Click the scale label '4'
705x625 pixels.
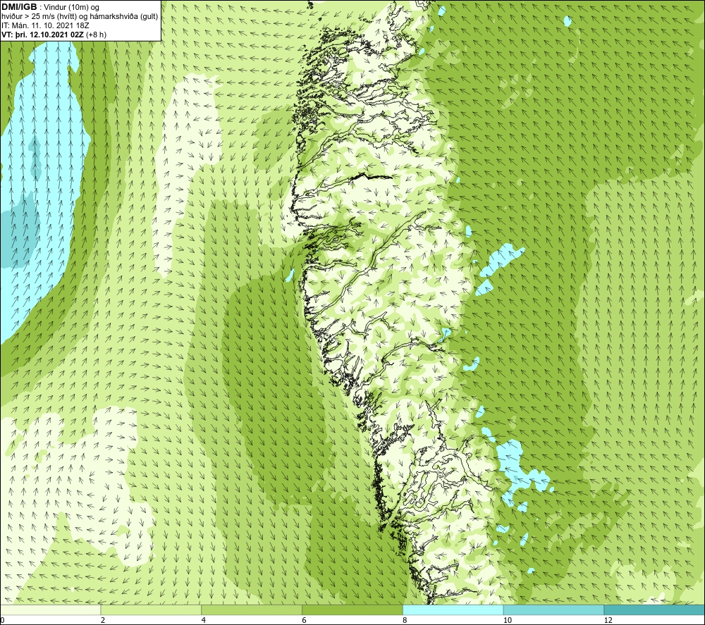click(x=204, y=621)
